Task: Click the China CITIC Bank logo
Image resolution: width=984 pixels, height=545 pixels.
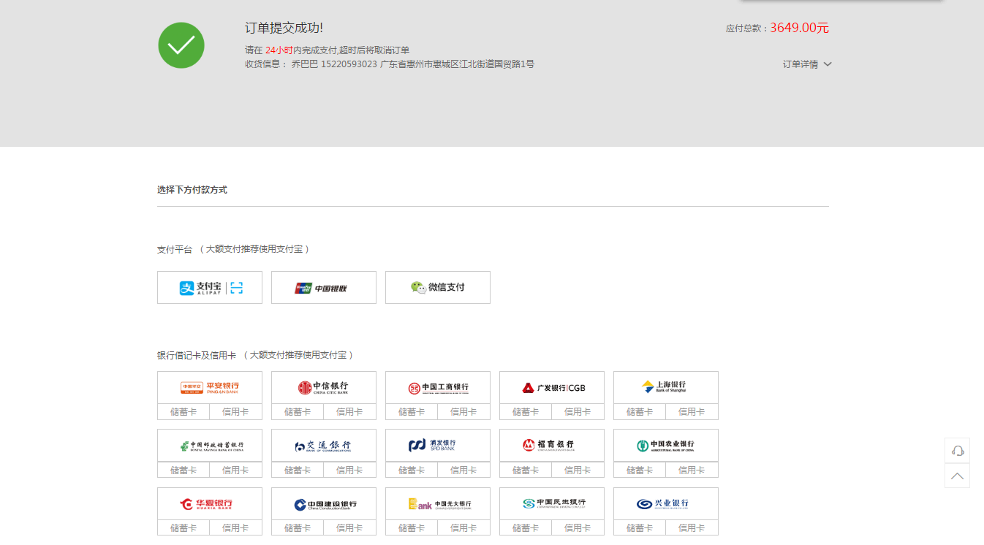Action: click(x=324, y=387)
